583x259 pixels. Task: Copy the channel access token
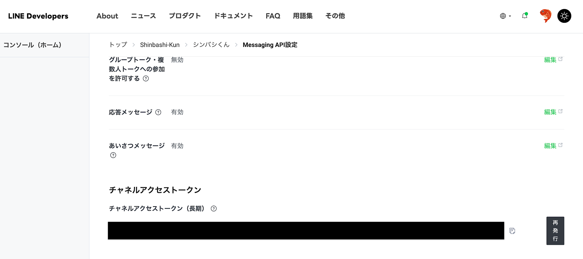[x=512, y=231]
